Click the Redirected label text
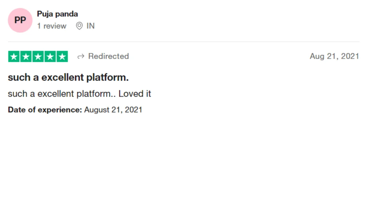Viewport: 365px width, 205px height. coord(108,56)
